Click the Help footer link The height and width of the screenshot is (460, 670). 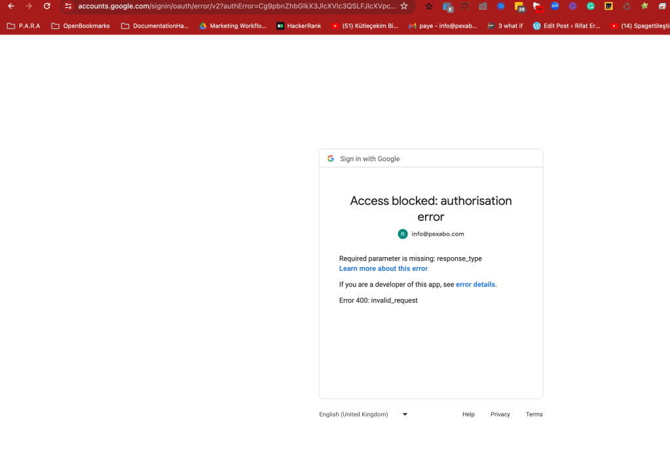[468, 414]
